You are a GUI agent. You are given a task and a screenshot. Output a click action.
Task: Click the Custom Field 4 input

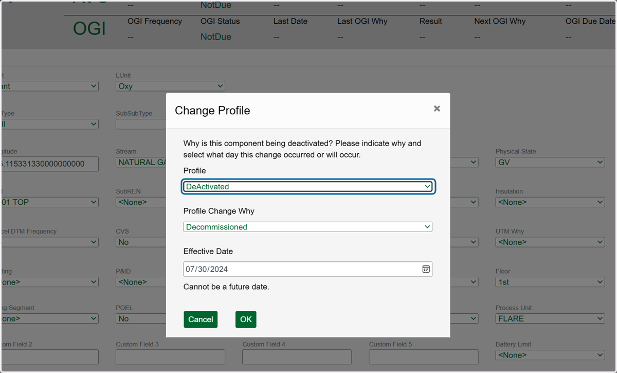(x=297, y=357)
